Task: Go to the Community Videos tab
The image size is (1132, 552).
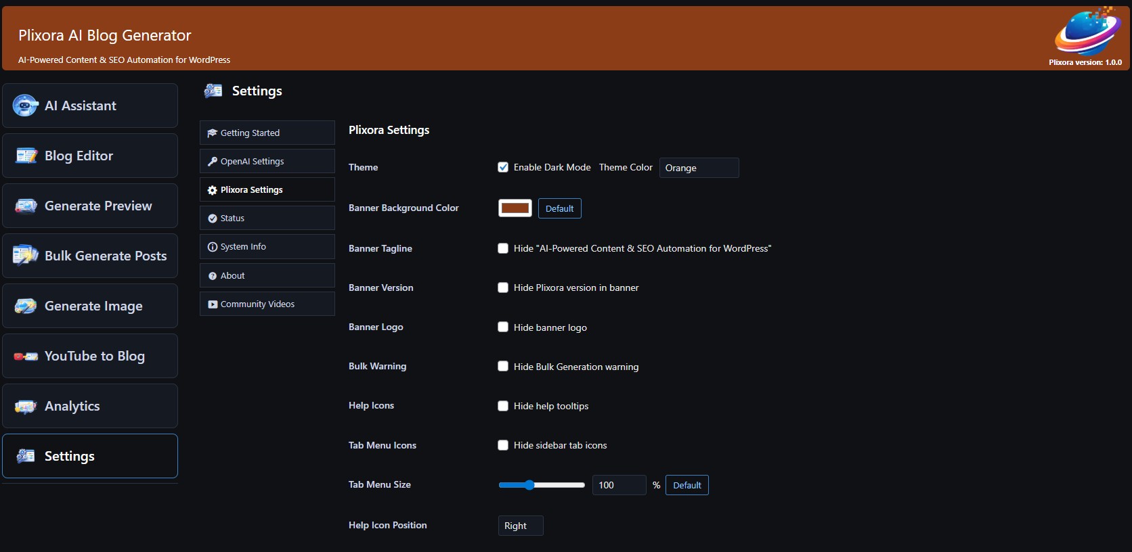Action: tap(267, 304)
